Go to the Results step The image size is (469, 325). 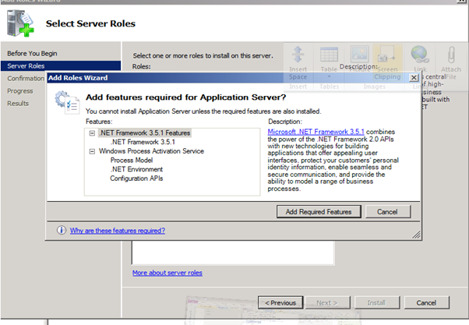coord(18,104)
